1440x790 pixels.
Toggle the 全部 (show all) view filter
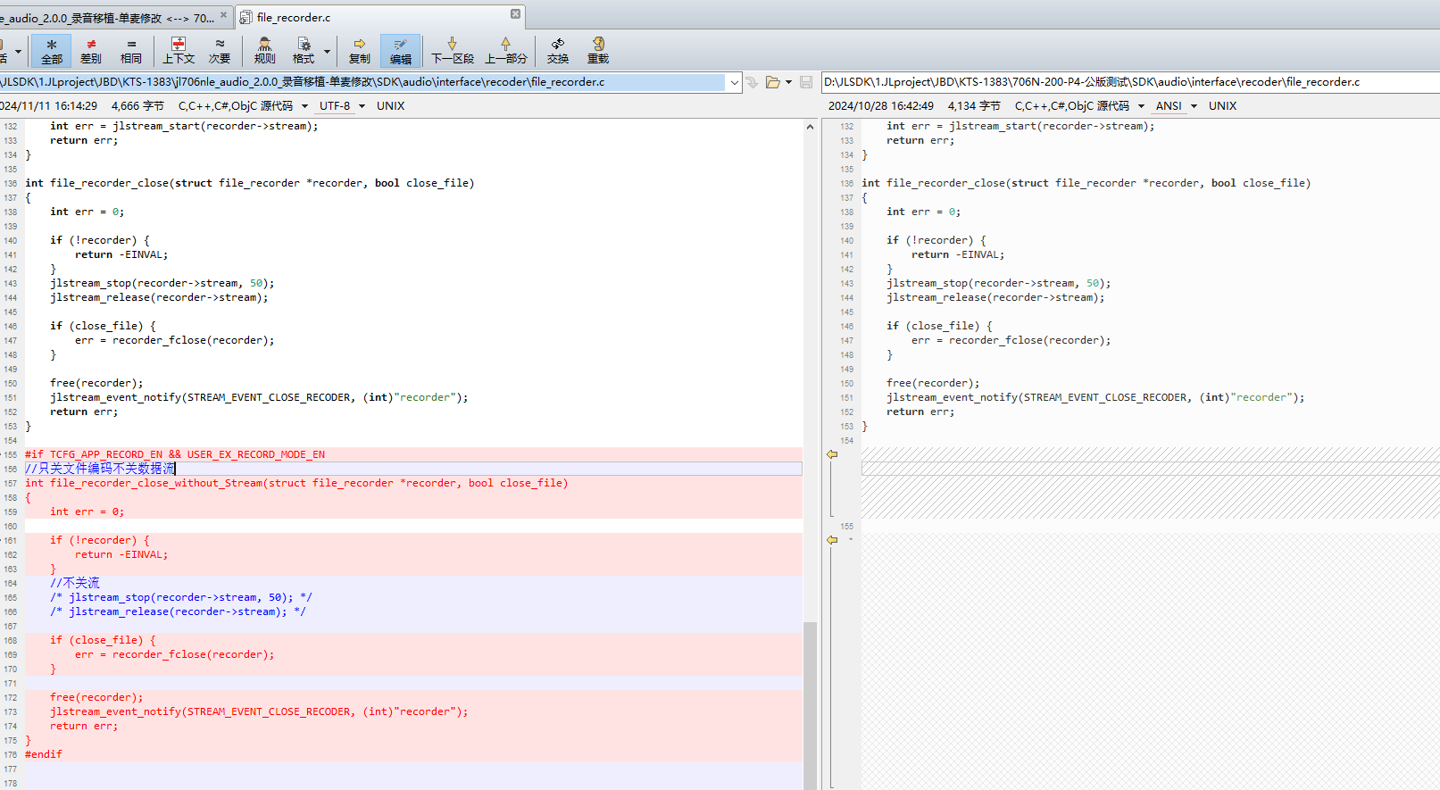coord(51,51)
